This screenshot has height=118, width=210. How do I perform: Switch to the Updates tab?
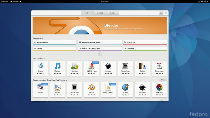(x=112, y=13)
